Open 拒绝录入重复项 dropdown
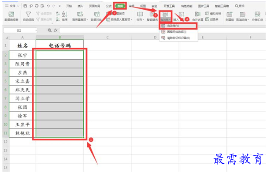 pyautogui.click(x=119, y=19)
